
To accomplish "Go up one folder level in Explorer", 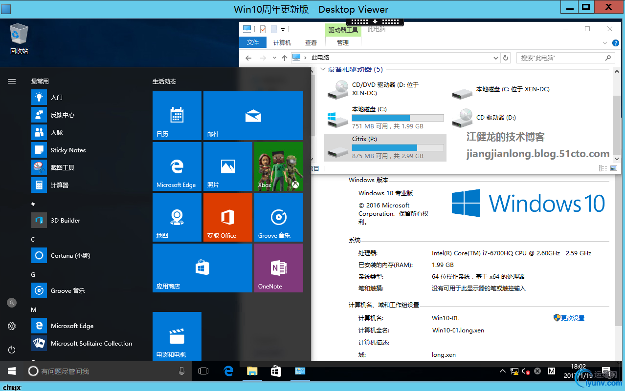I will (285, 58).
